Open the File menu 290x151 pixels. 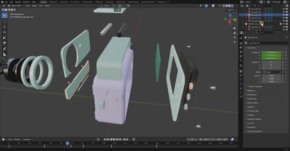tap(6, 2)
